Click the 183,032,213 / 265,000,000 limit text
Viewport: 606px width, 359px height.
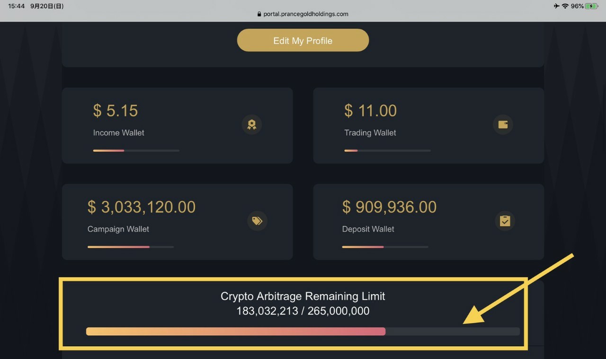click(x=303, y=311)
